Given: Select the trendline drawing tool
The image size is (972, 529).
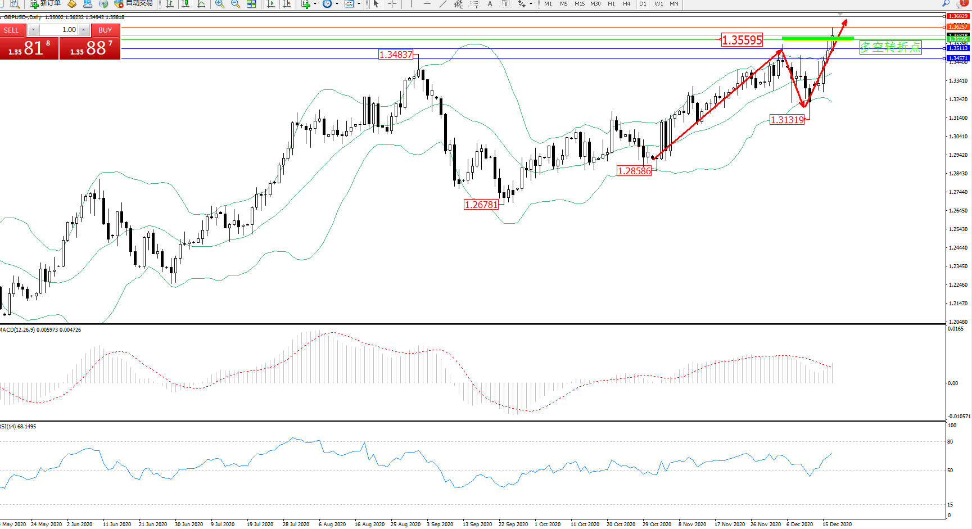Looking at the screenshot, I should (x=443, y=4).
